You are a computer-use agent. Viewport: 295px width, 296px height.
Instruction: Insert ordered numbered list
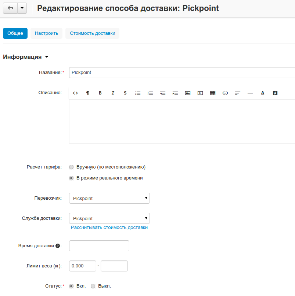[x=150, y=93]
